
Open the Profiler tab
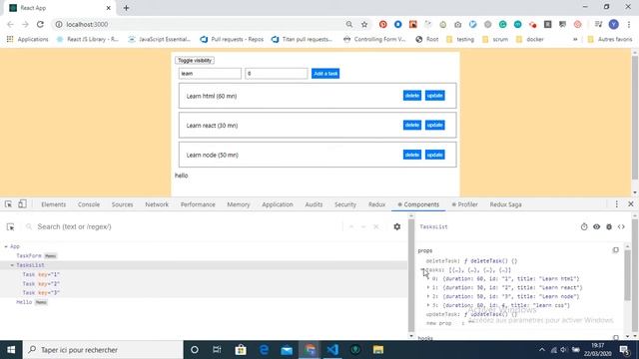tap(464, 204)
